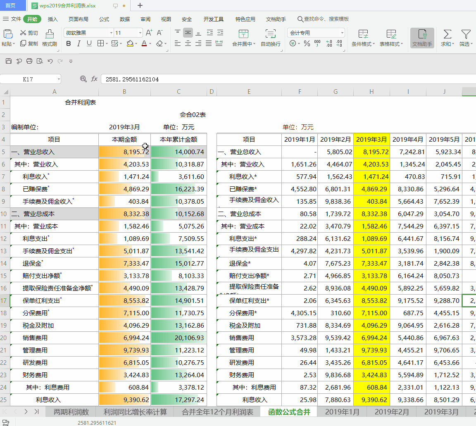Click the Filter (筛选) funnel icon
Viewport: 476px width, 426px height.
466,34
